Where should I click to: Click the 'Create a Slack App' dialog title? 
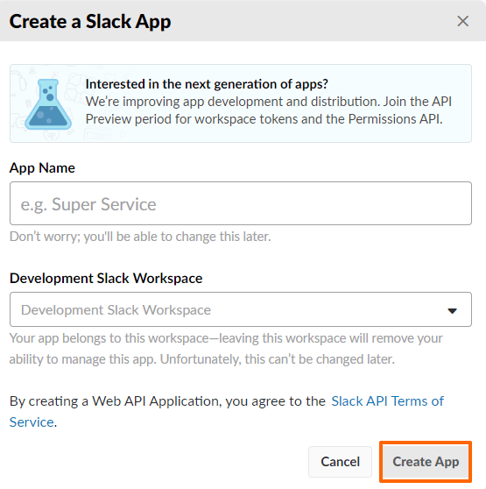(x=90, y=22)
